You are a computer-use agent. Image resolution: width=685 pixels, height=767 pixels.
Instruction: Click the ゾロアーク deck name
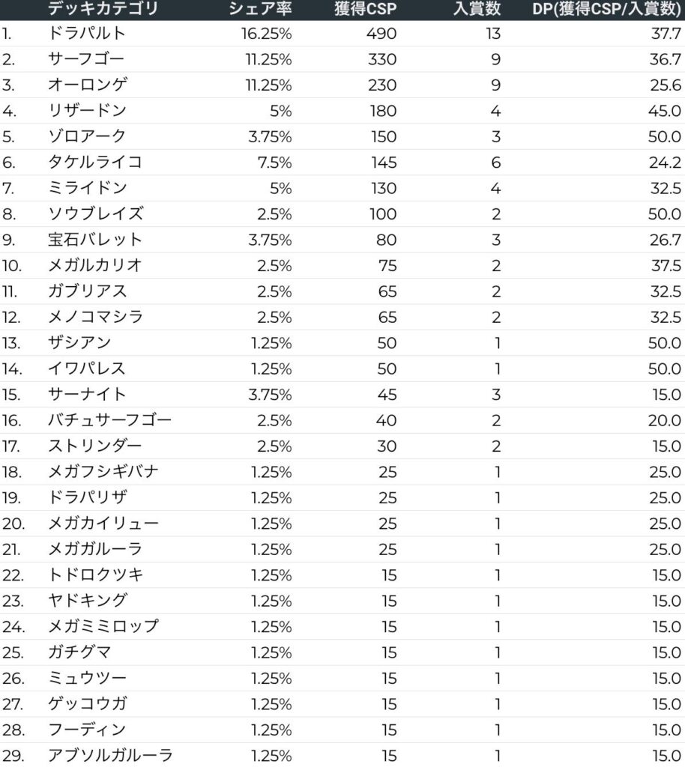click(86, 136)
